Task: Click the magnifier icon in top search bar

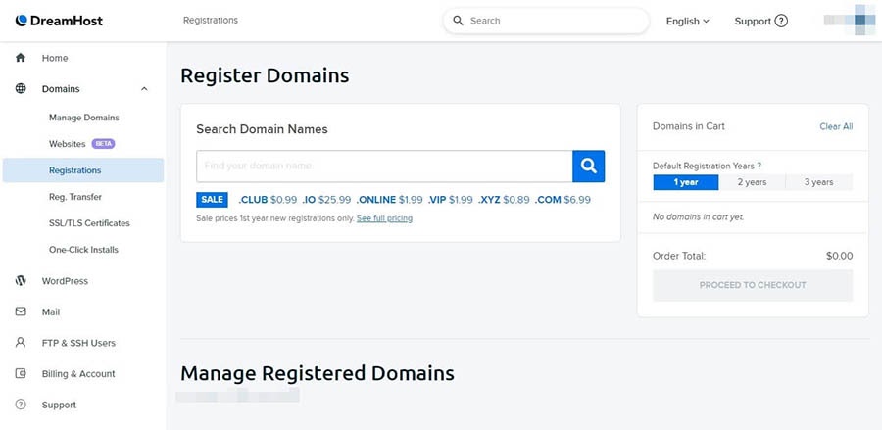Action: 459,21
